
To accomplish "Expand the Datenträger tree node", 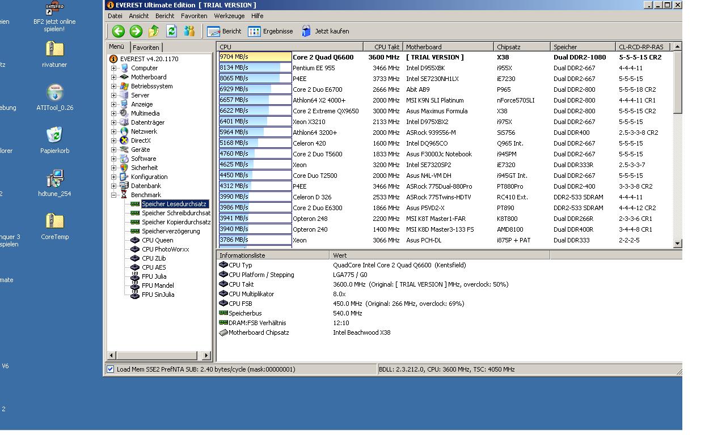I will (x=113, y=122).
